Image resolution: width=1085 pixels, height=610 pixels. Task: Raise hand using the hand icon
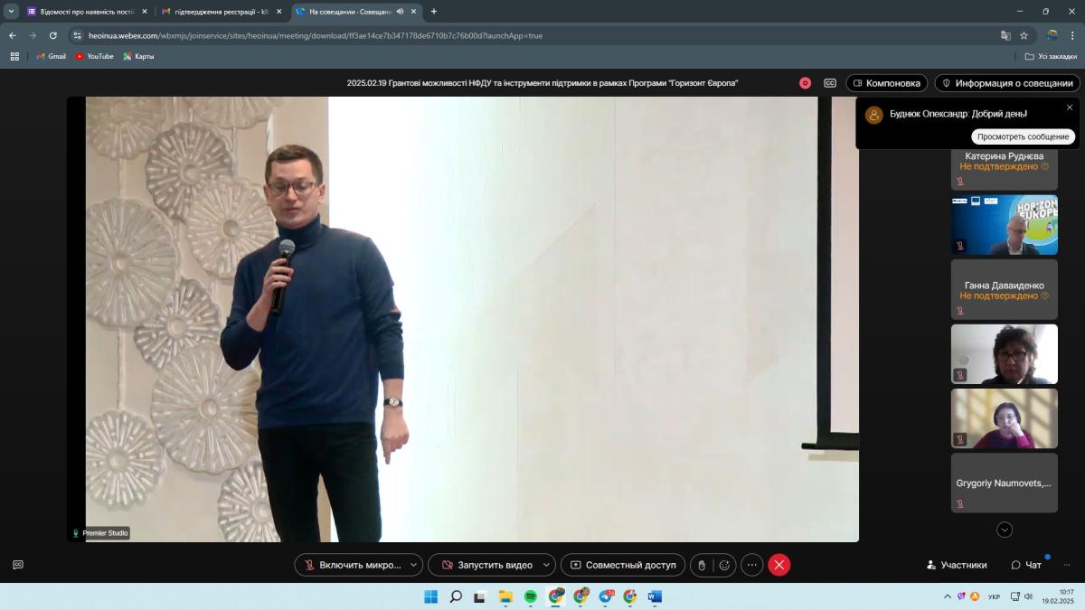[702, 565]
